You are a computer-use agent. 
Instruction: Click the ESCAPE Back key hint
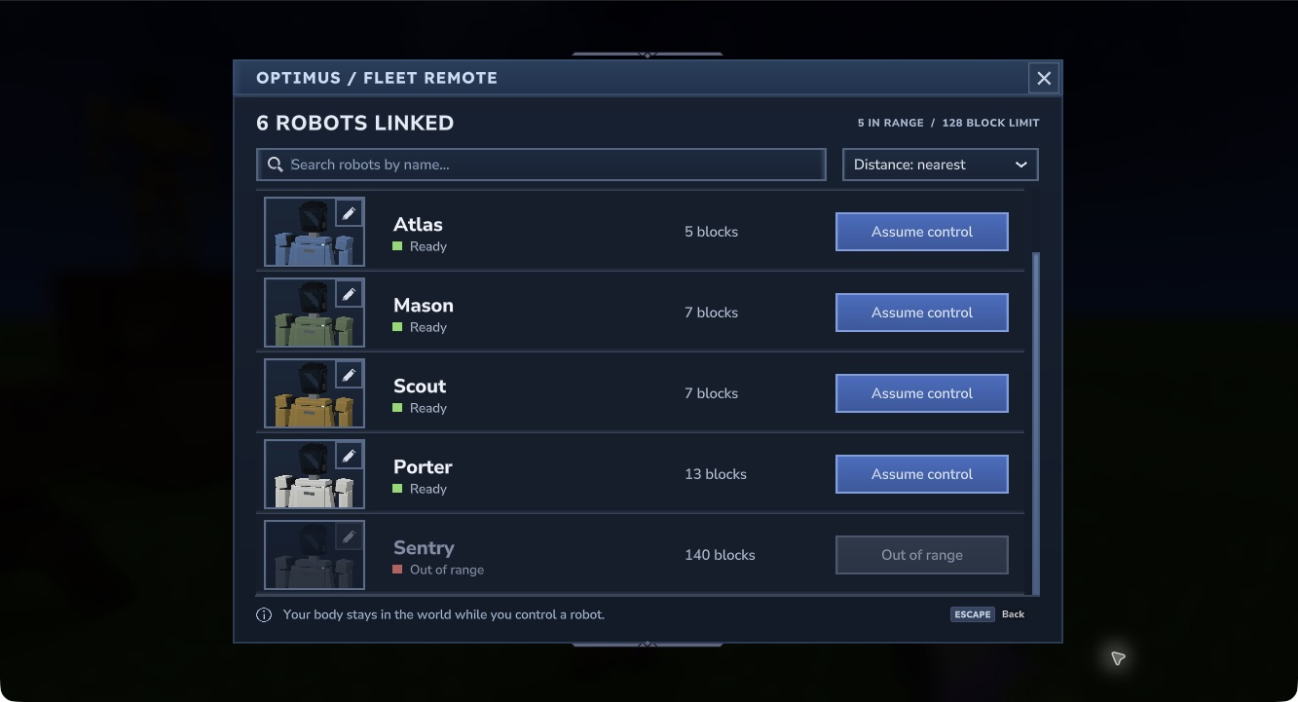coord(987,614)
